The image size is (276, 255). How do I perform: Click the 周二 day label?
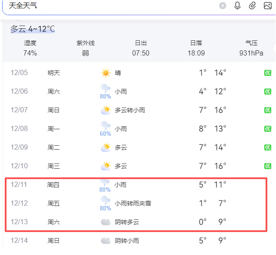tap(54, 147)
